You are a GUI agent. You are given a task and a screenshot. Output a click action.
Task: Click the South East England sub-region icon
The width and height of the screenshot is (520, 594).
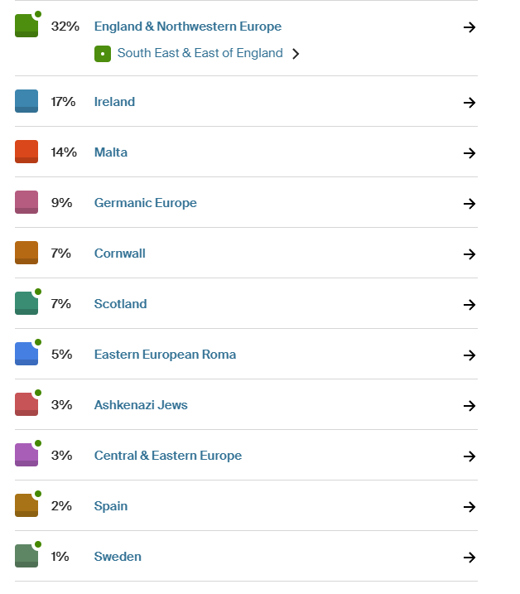tap(103, 54)
